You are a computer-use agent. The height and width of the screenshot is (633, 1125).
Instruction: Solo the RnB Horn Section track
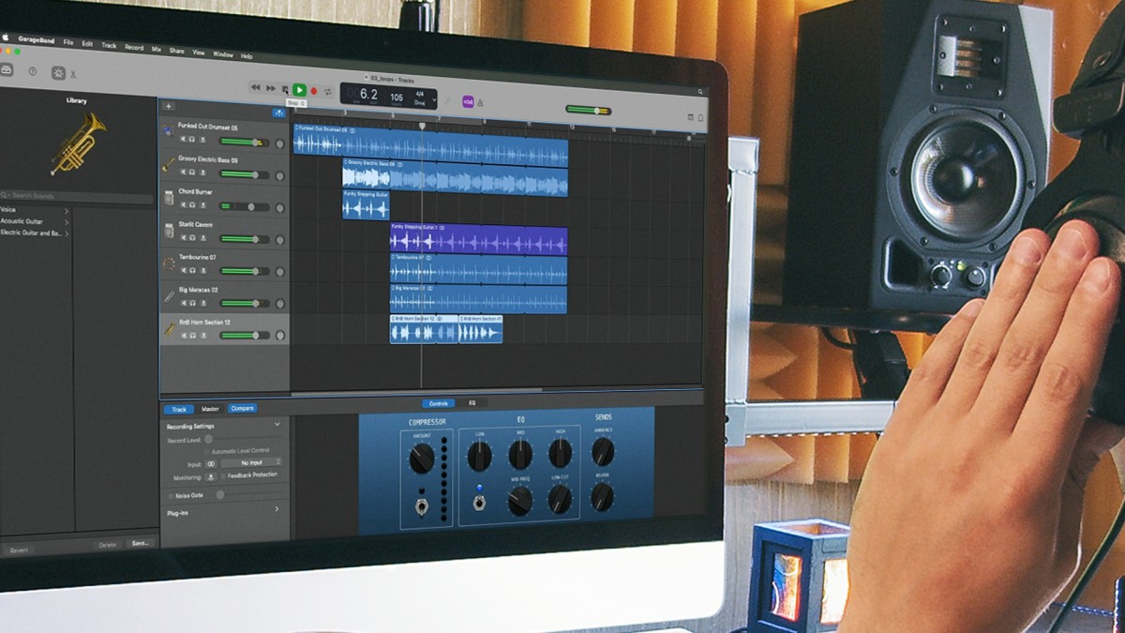click(x=192, y=335)
